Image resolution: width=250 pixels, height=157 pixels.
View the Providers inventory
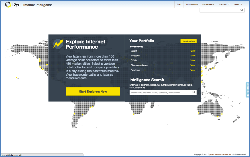coord(193,70)
